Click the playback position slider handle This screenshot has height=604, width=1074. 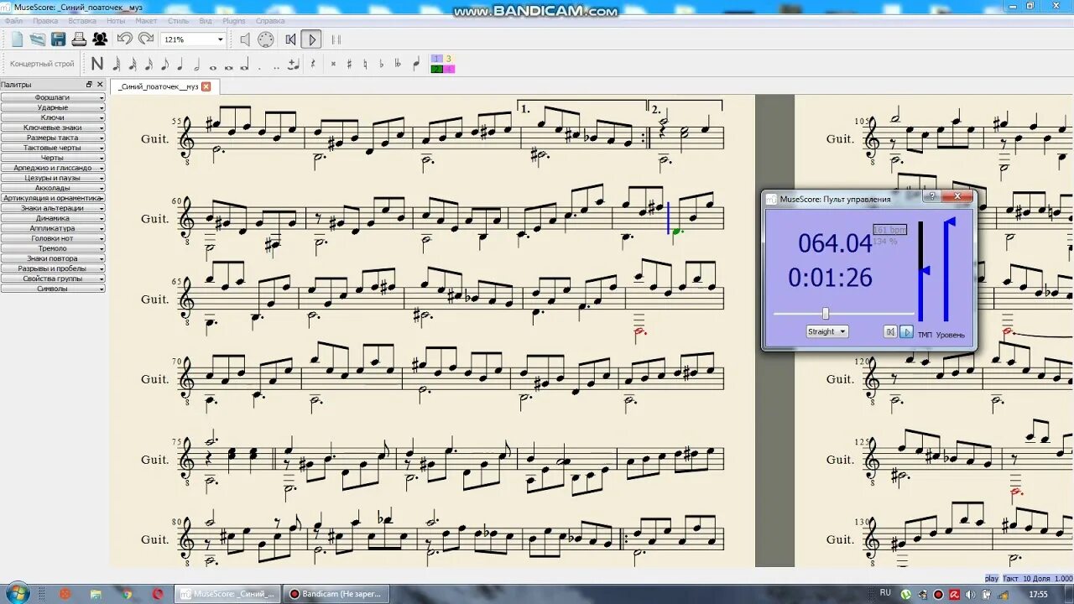click(x=826, y=313)
